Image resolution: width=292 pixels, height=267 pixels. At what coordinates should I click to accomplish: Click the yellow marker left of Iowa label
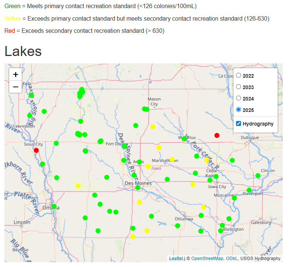coord(148,166)
